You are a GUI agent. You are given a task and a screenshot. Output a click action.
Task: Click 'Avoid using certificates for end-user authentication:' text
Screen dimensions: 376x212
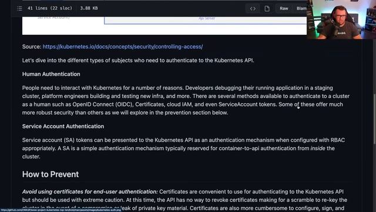[90, 191]
